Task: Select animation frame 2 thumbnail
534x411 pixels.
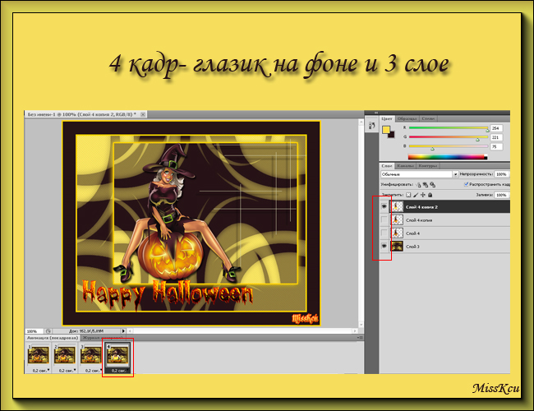Action: 65,355
